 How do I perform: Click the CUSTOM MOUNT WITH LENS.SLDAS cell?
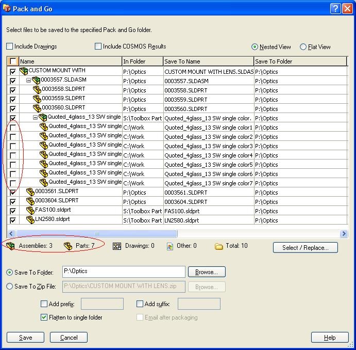coord(209,72)
